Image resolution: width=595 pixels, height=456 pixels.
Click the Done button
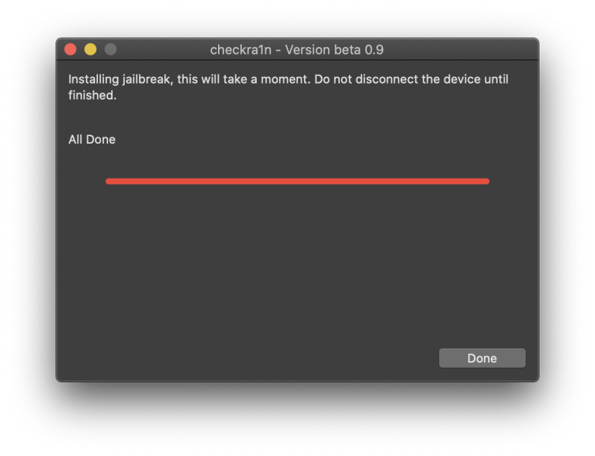(482, 358)
